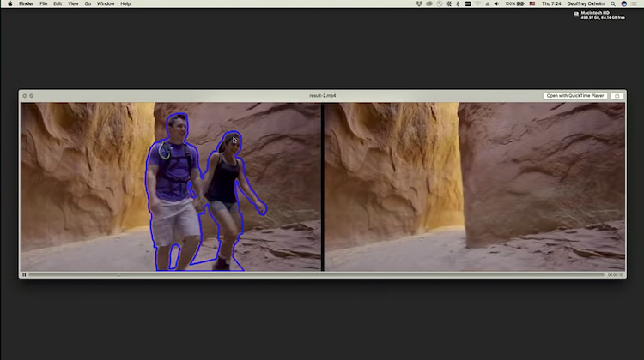644x360 pixels.
Task: Open the volume control icon
Action: point(496,3)
